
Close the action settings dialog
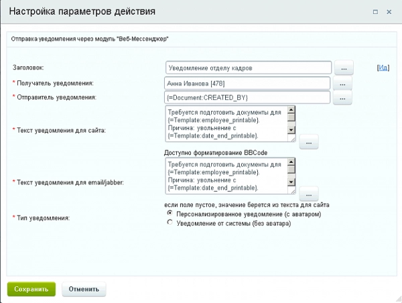click(x=389, y=11)
